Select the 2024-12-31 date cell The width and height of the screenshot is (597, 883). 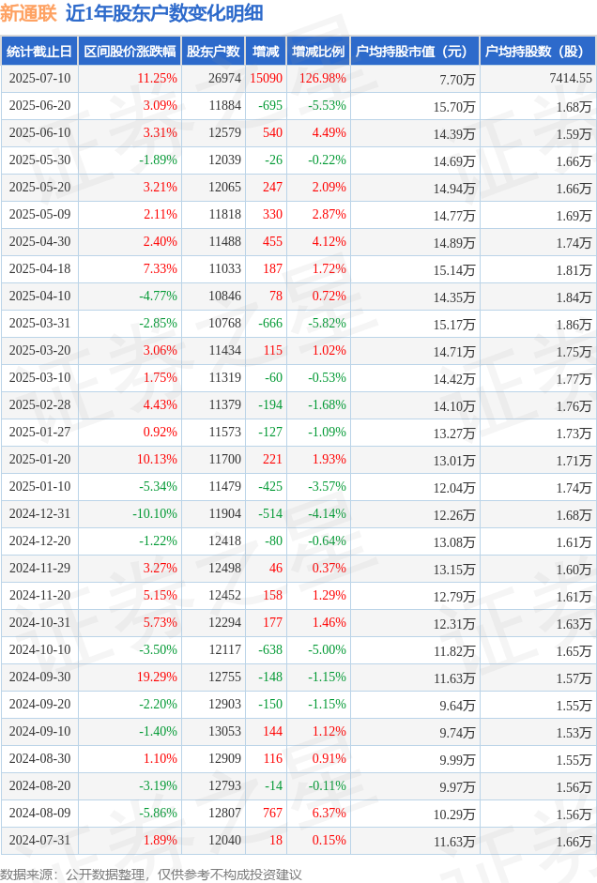click(x=40, y=513)
